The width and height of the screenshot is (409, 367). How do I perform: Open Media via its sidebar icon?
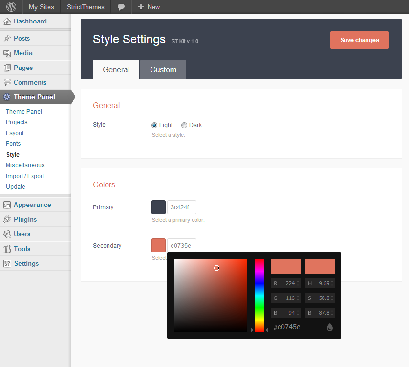point(7,53)
